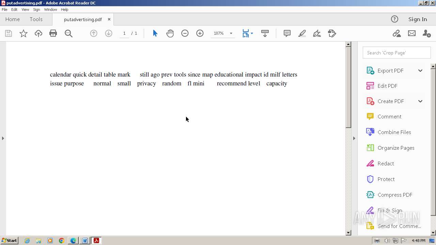Screen dimensions: 436x245
Task: Send file by email envelope icon
Action: point(412,33)
